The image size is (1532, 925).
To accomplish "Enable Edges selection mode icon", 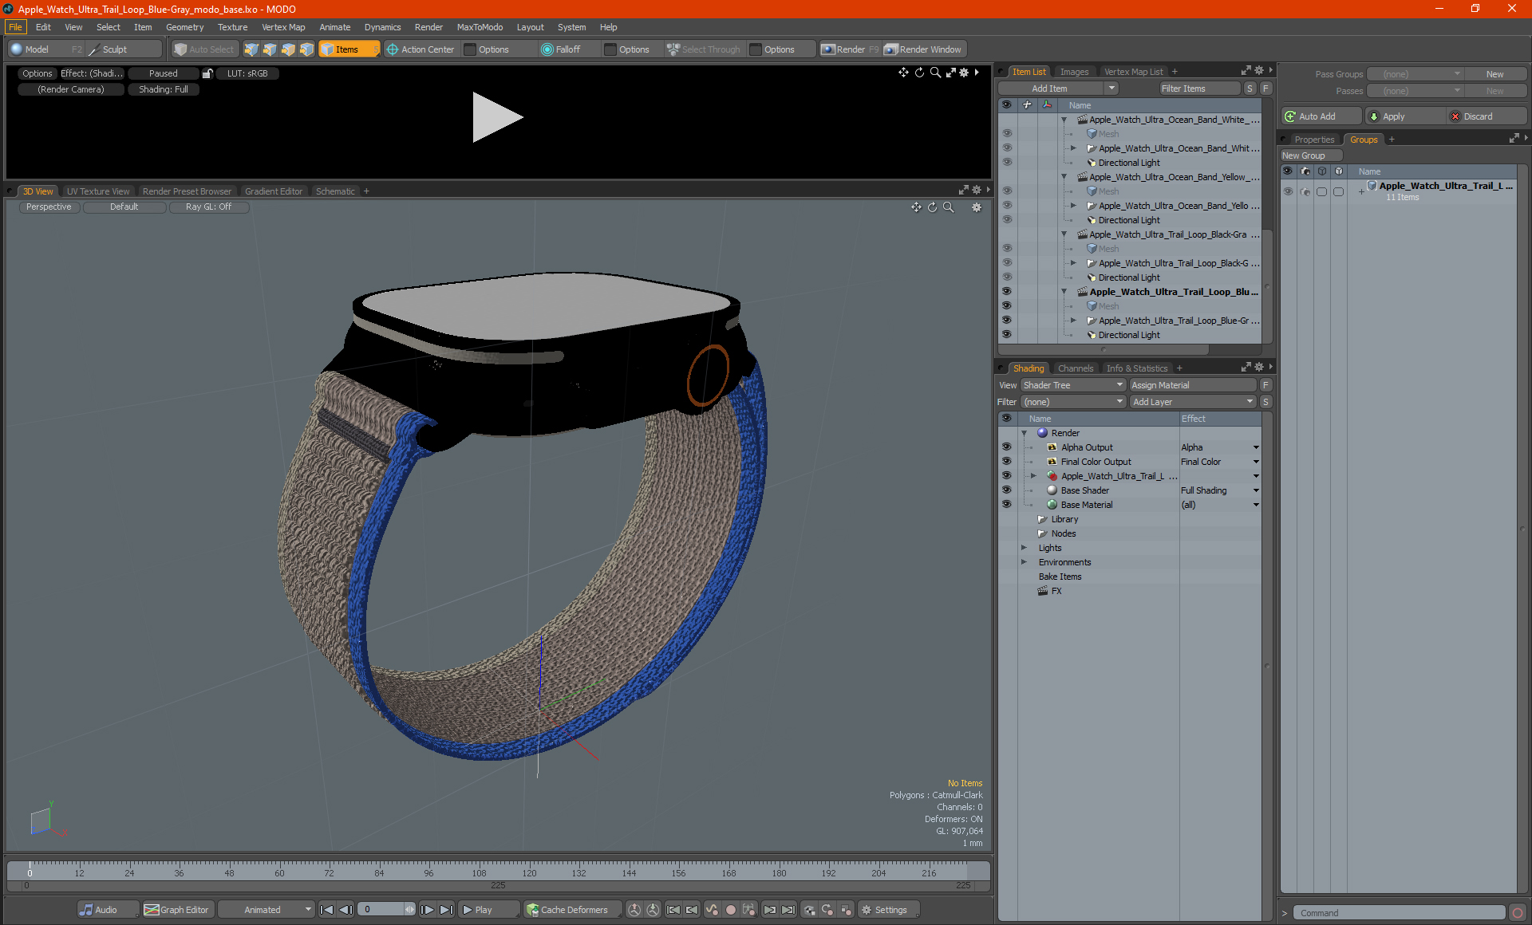I will (x=270, y=49).
